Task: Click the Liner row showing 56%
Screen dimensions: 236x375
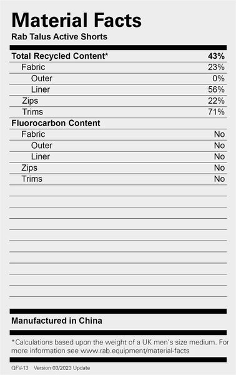Action: click(118, 89)
